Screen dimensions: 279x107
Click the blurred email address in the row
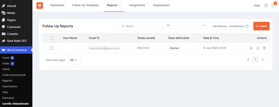(x=104, y=48)
